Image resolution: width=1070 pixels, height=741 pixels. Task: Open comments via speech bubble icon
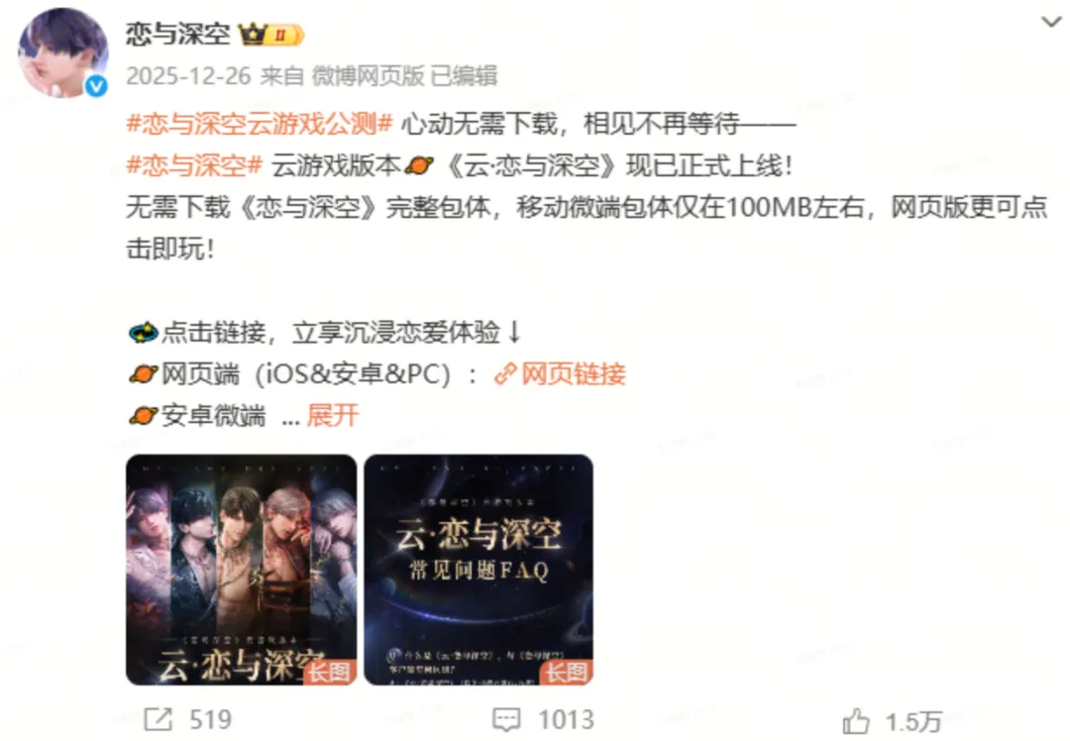click(x=506, y=720)
